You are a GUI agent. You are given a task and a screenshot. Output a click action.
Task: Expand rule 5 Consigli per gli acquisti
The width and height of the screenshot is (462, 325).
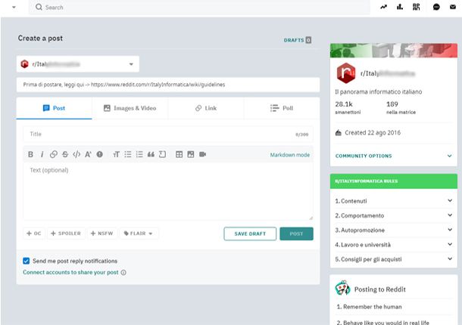394,259
